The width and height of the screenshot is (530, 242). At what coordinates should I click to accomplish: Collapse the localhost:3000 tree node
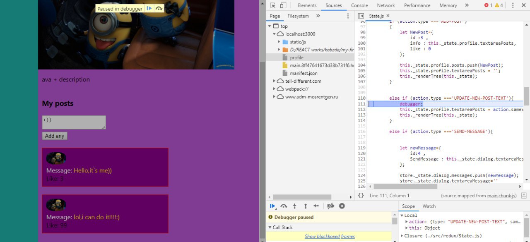[x=274, y=34]
